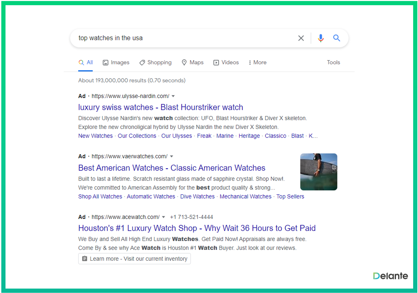Expand dropdown arrow next to ulysse-nardin.com URL
Image resolution: width=418 pixels, height=293 pixels.
click(x=173, y=96)
